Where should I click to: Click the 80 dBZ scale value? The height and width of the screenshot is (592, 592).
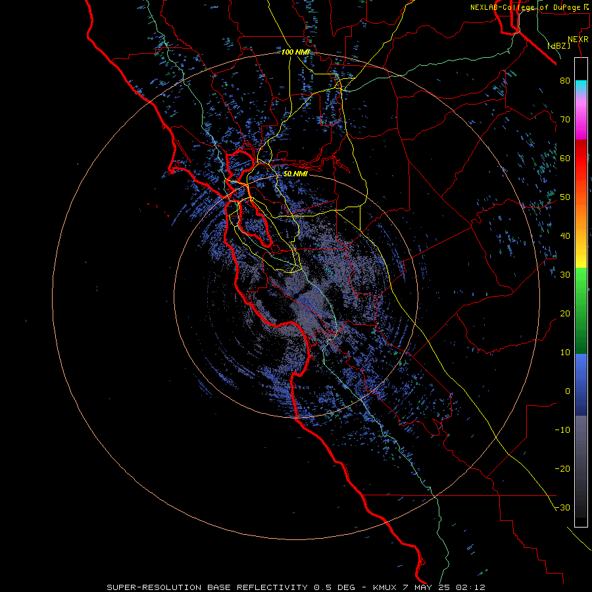click(x=565, y=81)
